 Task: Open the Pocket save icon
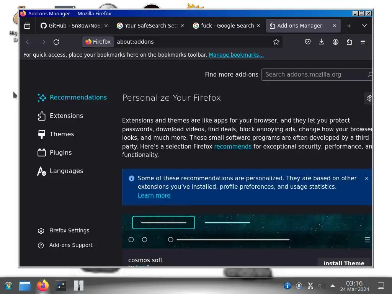[308, 42]
